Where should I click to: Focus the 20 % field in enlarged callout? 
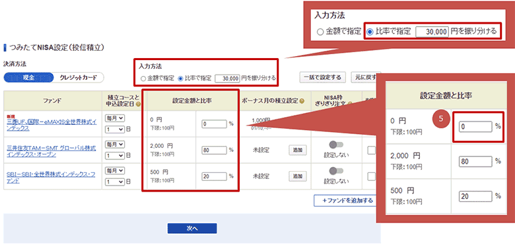[x=476, y=196]
